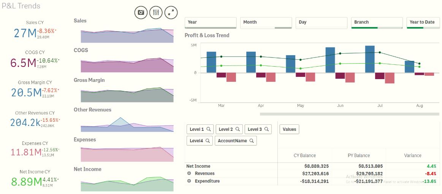The image size is (442, 194).
Task: Click the CY Balance column header
Action: point(305,155)
